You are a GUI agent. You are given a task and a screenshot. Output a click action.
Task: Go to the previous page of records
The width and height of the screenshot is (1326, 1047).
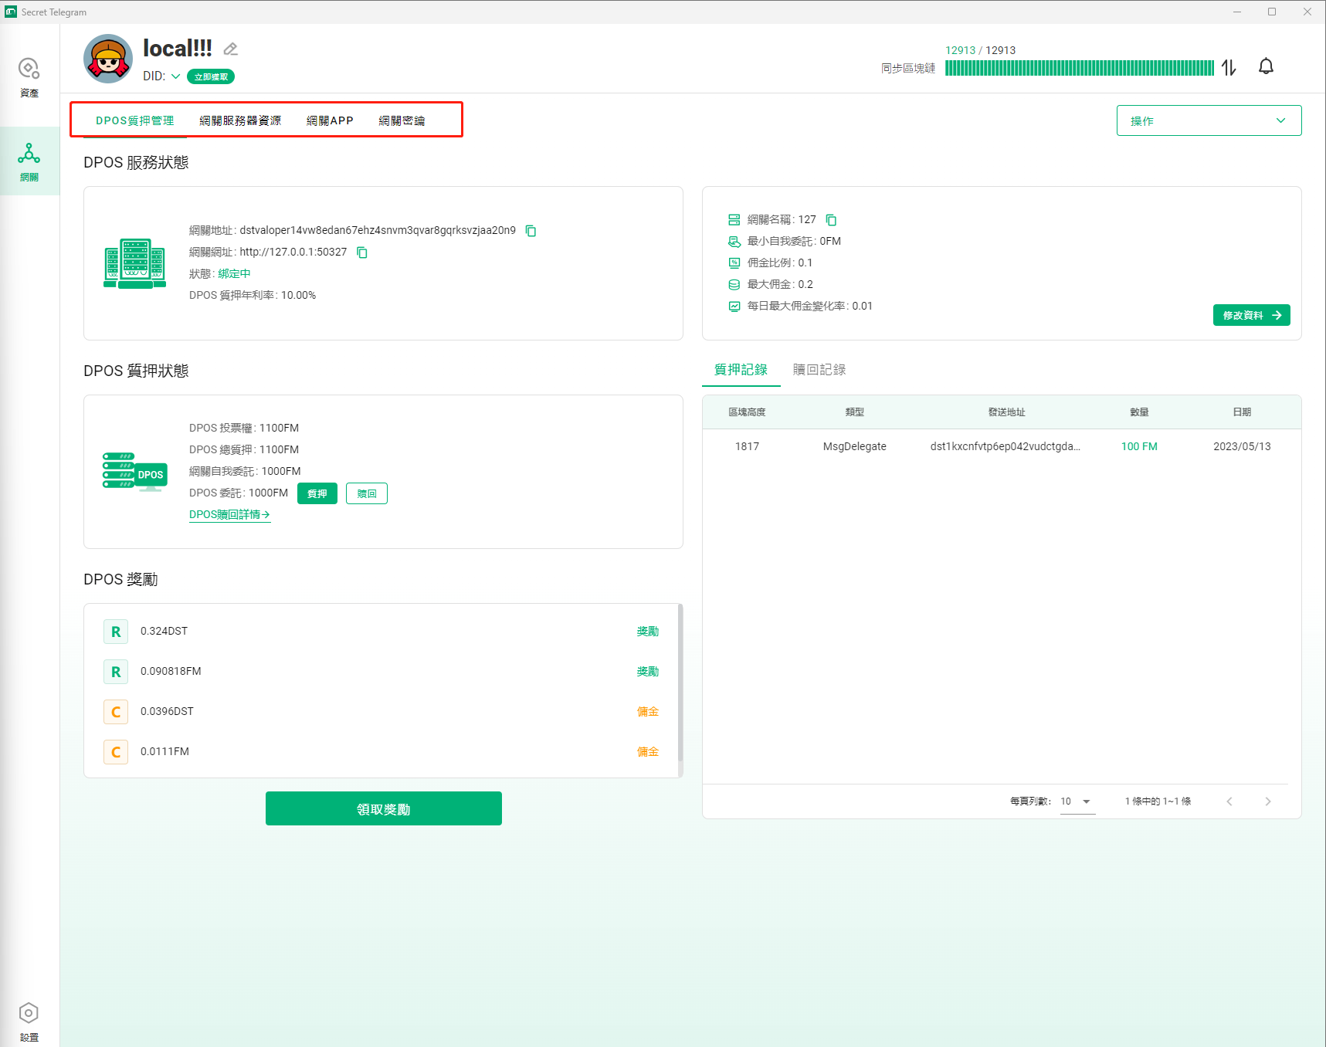[1229, 801]
